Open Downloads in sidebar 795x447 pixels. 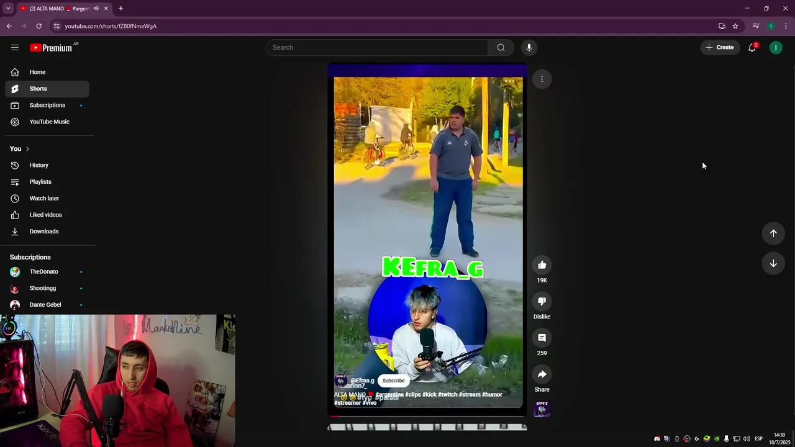point(47,232)
